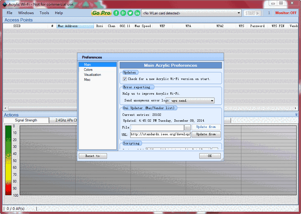Screen dimensions: 301x214
Task: Open the Windows menu
Action: pyautogui.click(x=26, y=13)
